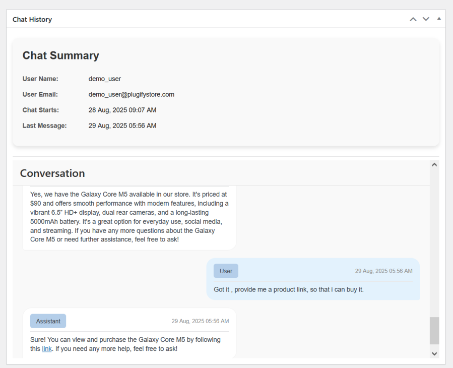Click the Conversation heading
Screen dimensions: 453x368
[52, 173]
